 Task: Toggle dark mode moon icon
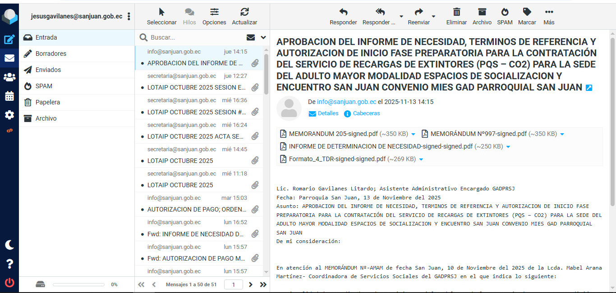tap(9, 245)
